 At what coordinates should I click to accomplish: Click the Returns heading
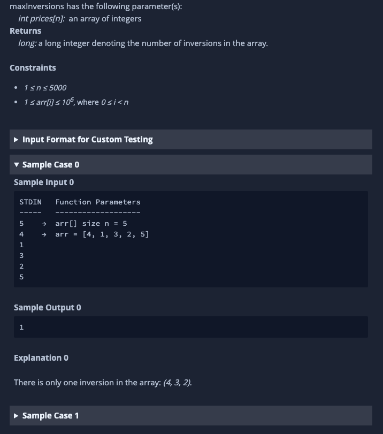[26, 31]
